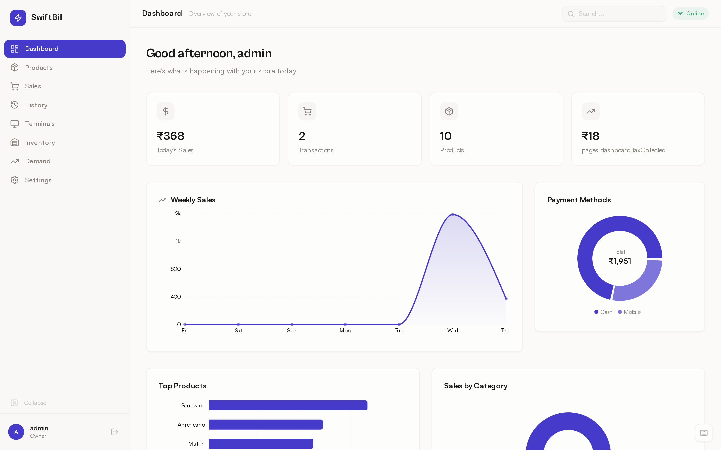This screenshot has width=721, height=450.
Task: Click the trend icon beside Weekly Sales
Action: (163, 200)
